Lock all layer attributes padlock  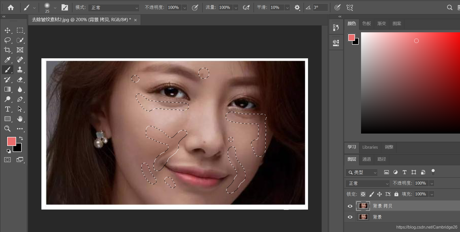coord(396,194)
